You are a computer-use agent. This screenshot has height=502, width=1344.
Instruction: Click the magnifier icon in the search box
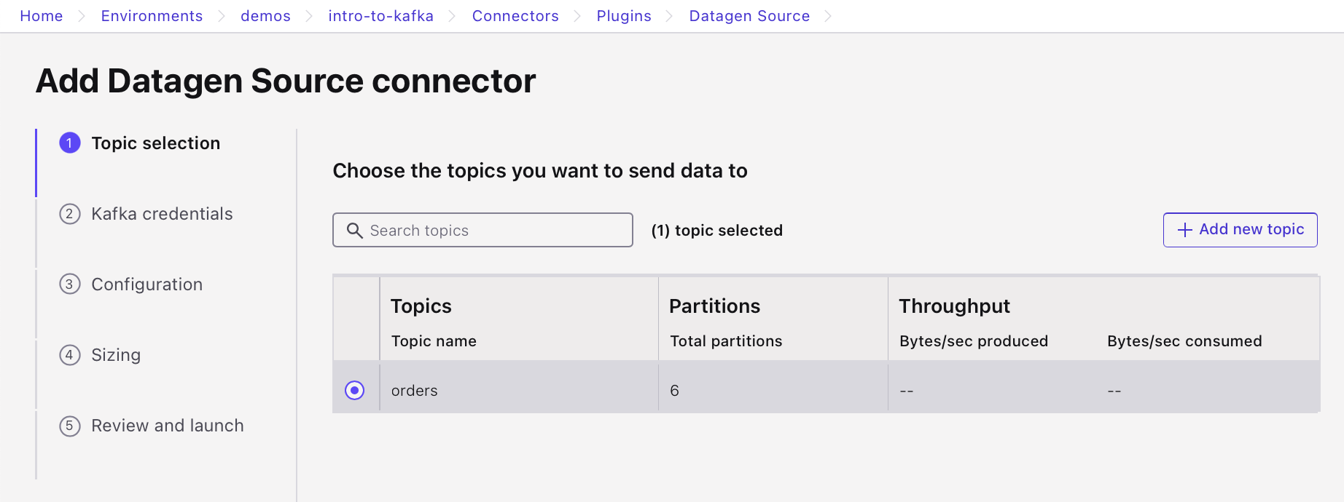[355, 231]
